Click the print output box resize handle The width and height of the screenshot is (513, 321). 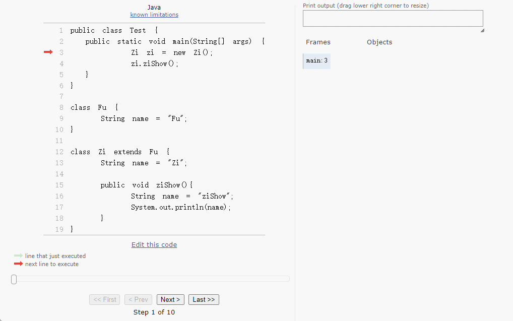click(x=482, y=30)
